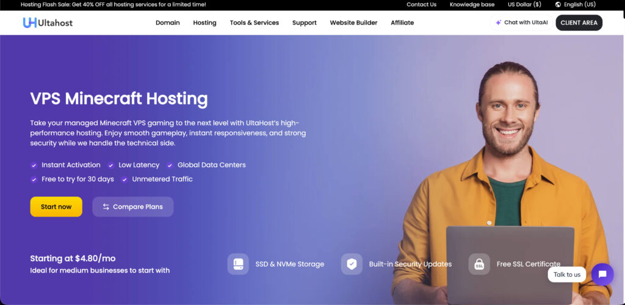Click the hero photo of man with laptop

point(502,183)
